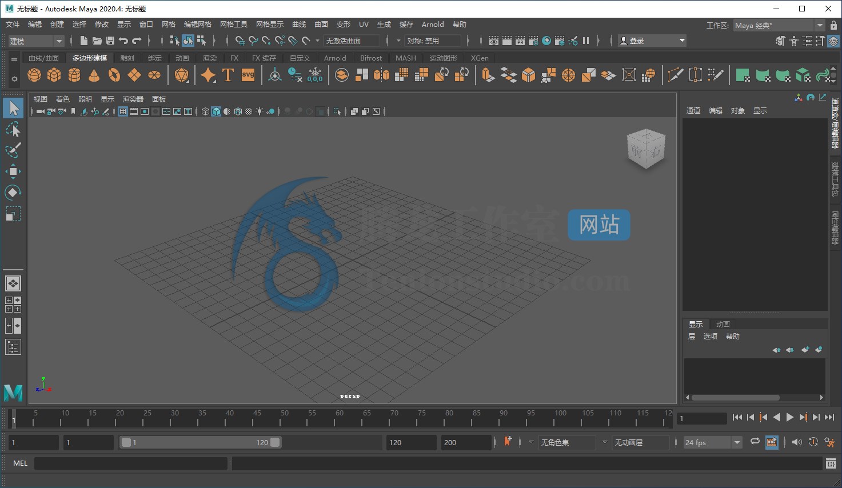Select the Bevel cube shelf icon
This screenshot has width=842, height=488.
pyautogui.click(x=528, y=75)
